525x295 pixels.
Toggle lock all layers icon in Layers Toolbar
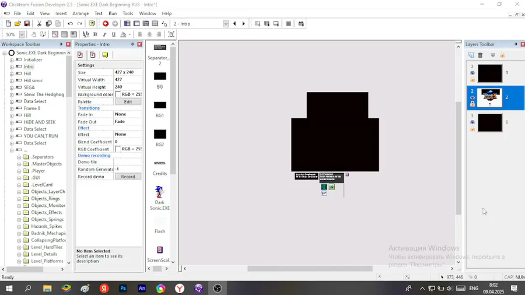pos(502,55)
